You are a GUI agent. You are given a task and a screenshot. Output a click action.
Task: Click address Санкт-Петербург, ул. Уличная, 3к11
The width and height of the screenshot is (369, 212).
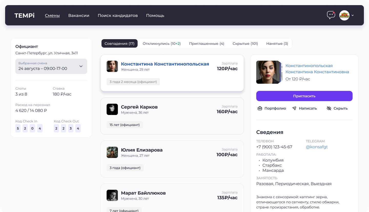click(x=47, y=53)
